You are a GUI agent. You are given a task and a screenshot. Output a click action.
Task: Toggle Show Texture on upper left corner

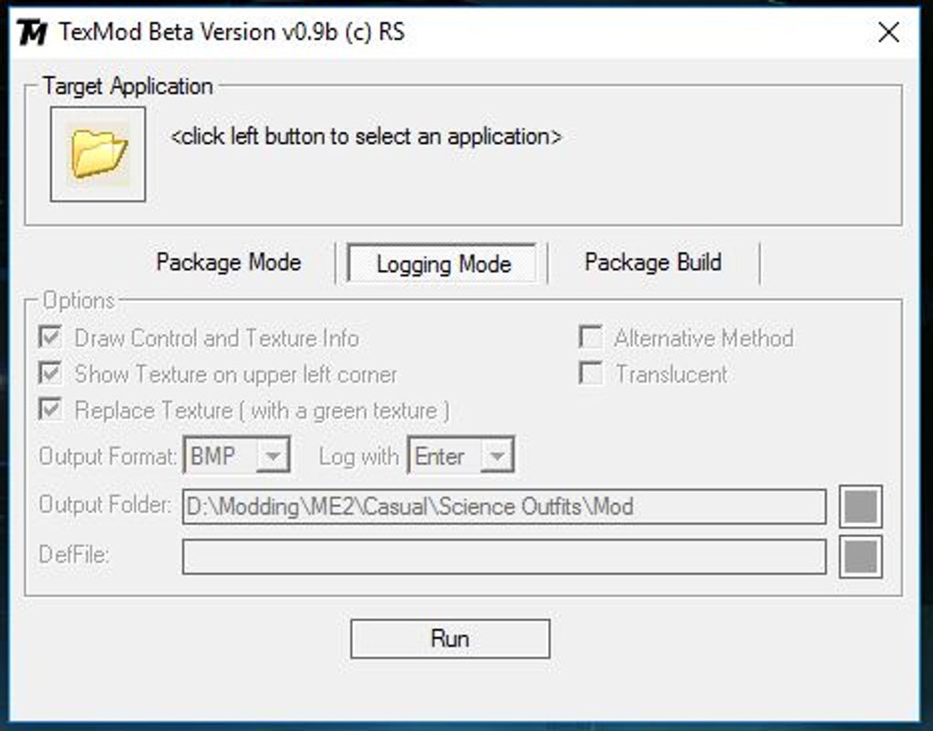coord(50,374)
